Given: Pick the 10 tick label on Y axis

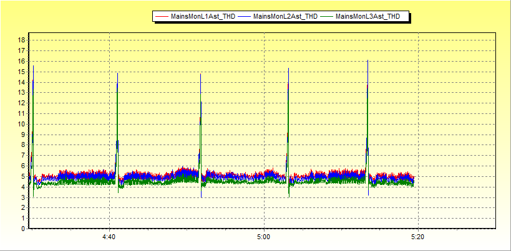Looking at the screenshot, I should (21, 124).
